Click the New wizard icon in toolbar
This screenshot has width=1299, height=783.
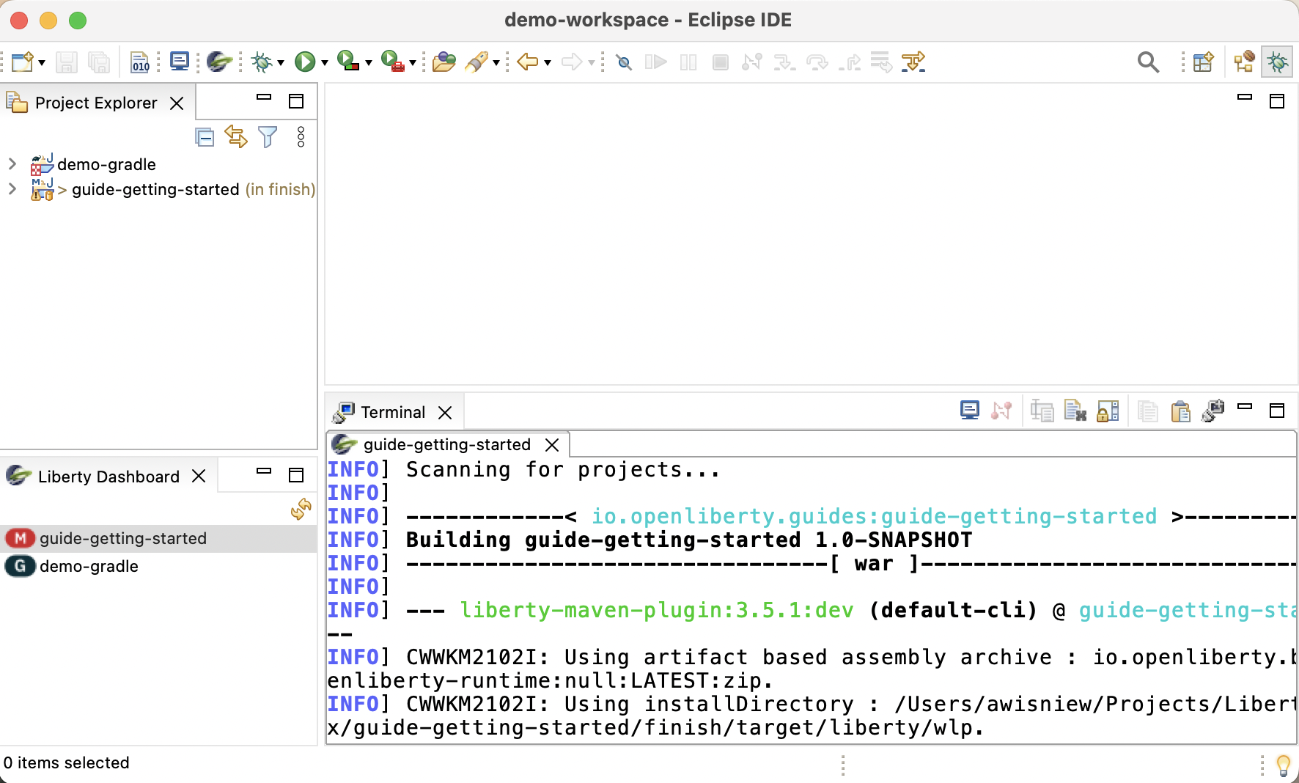tap(23, 62)
